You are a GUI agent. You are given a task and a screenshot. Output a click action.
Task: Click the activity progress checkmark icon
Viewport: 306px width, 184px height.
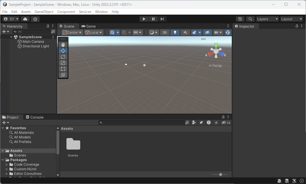pos(302,181)
